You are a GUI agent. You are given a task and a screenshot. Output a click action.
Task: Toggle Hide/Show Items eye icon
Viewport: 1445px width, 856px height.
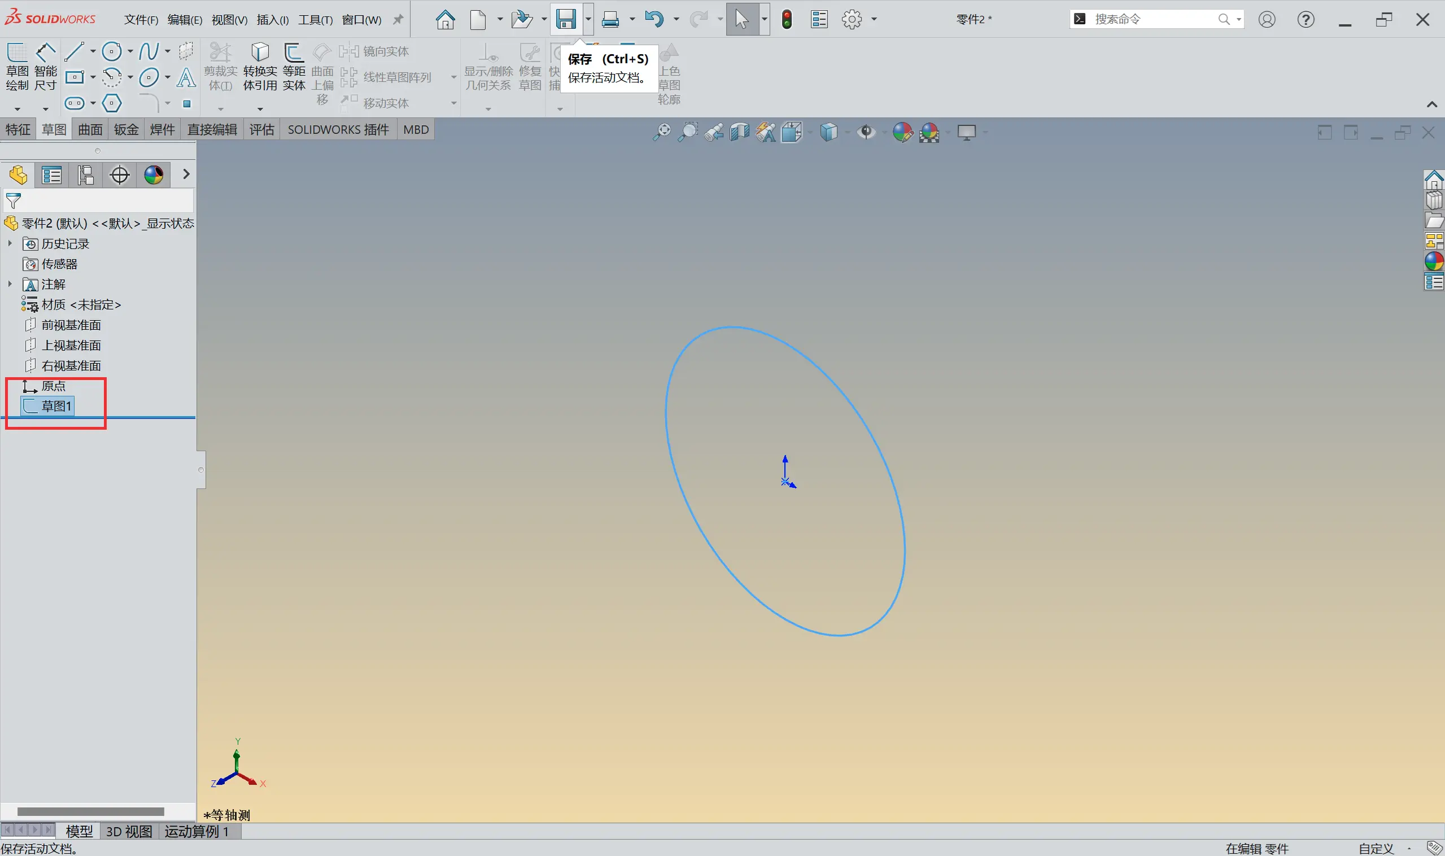point(865,132)
